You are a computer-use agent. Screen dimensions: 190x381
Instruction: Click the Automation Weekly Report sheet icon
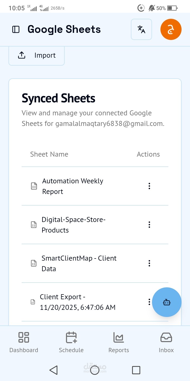point(34,186)
